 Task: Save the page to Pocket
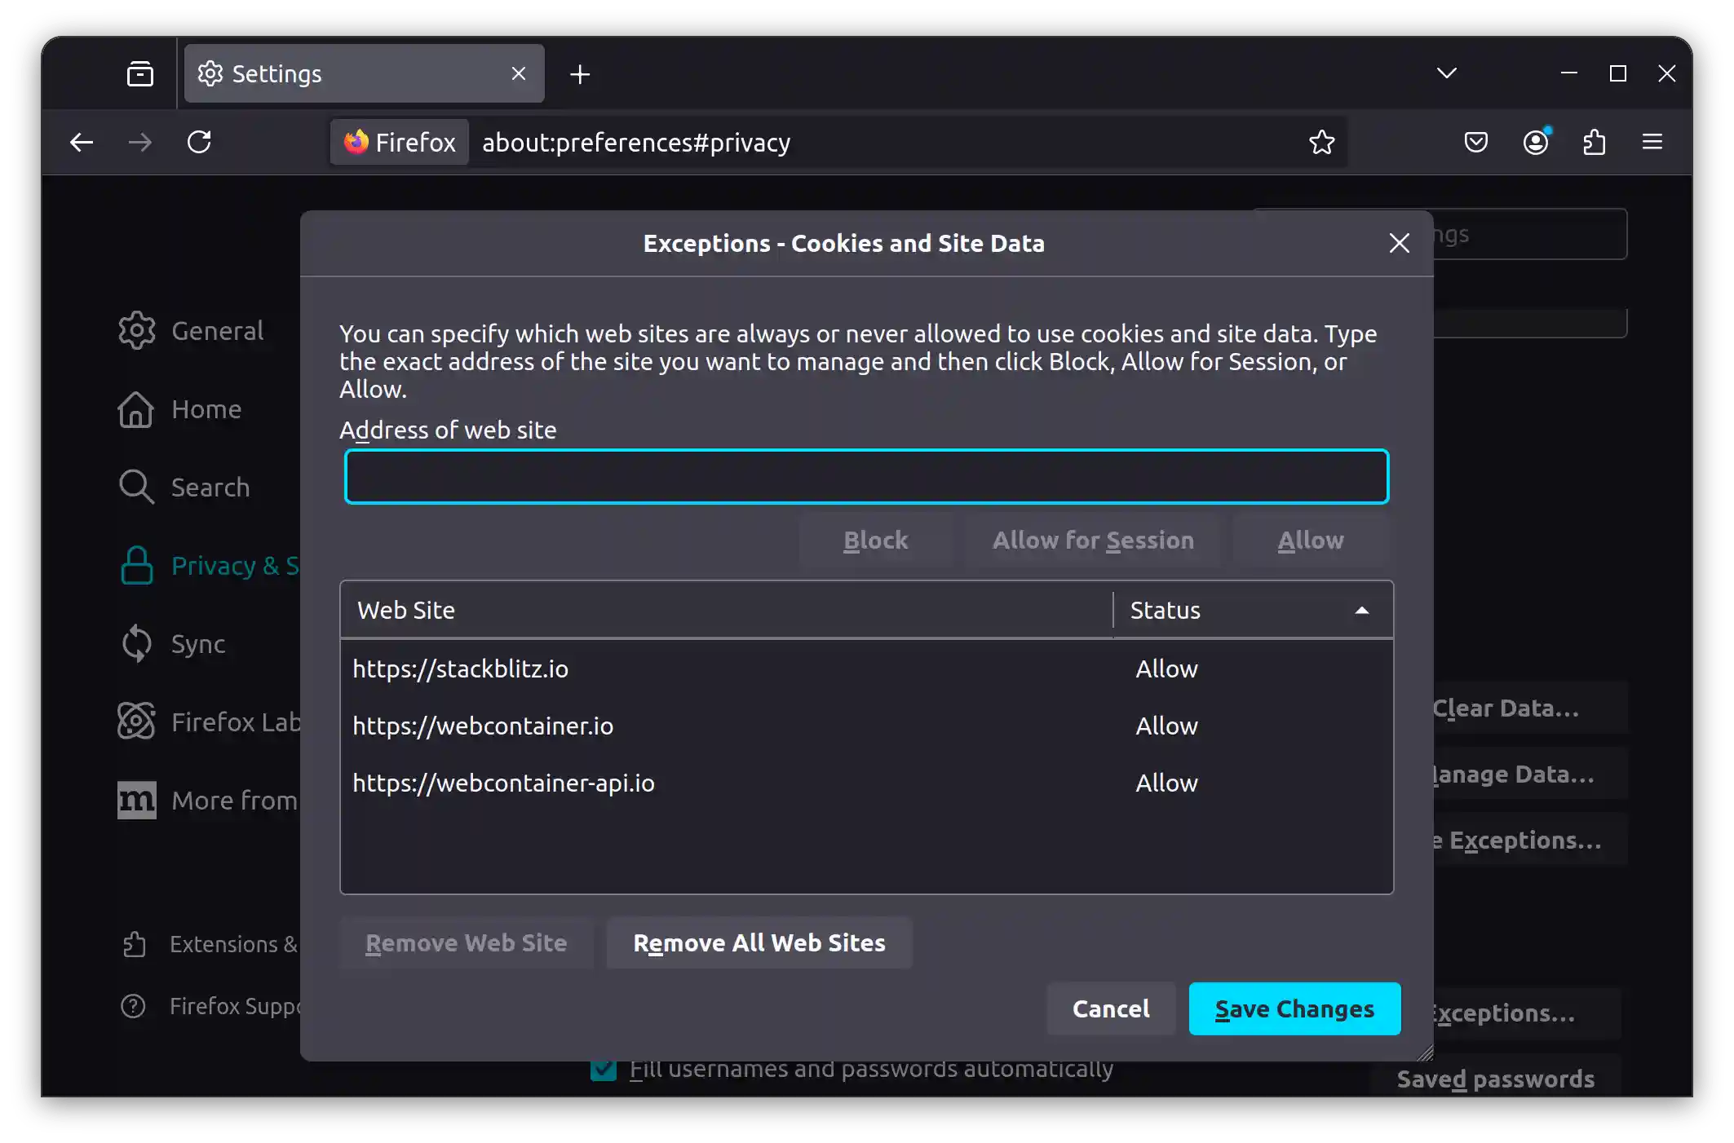pos(1475,142)
